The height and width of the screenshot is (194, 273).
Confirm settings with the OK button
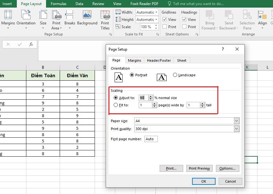tap(203, 181)
